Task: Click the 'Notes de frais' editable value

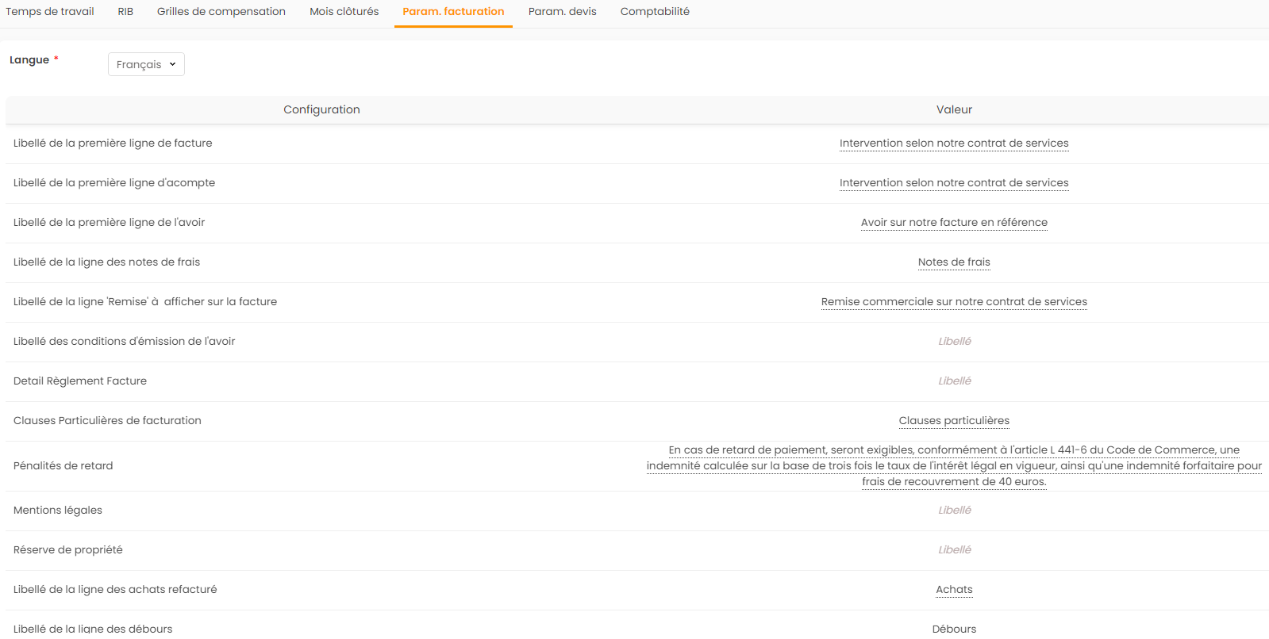Action: click(x=954, y=262)
